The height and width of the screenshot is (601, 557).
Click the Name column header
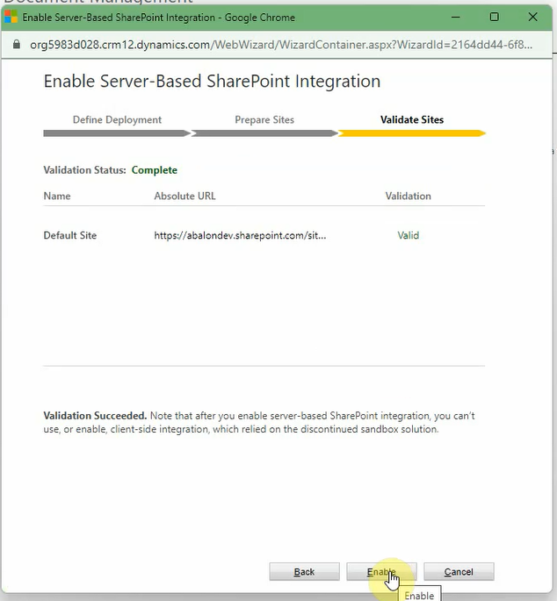pos(57,196)
